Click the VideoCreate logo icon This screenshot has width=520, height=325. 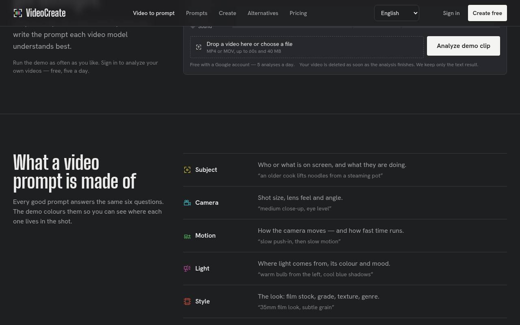point(18,13)
